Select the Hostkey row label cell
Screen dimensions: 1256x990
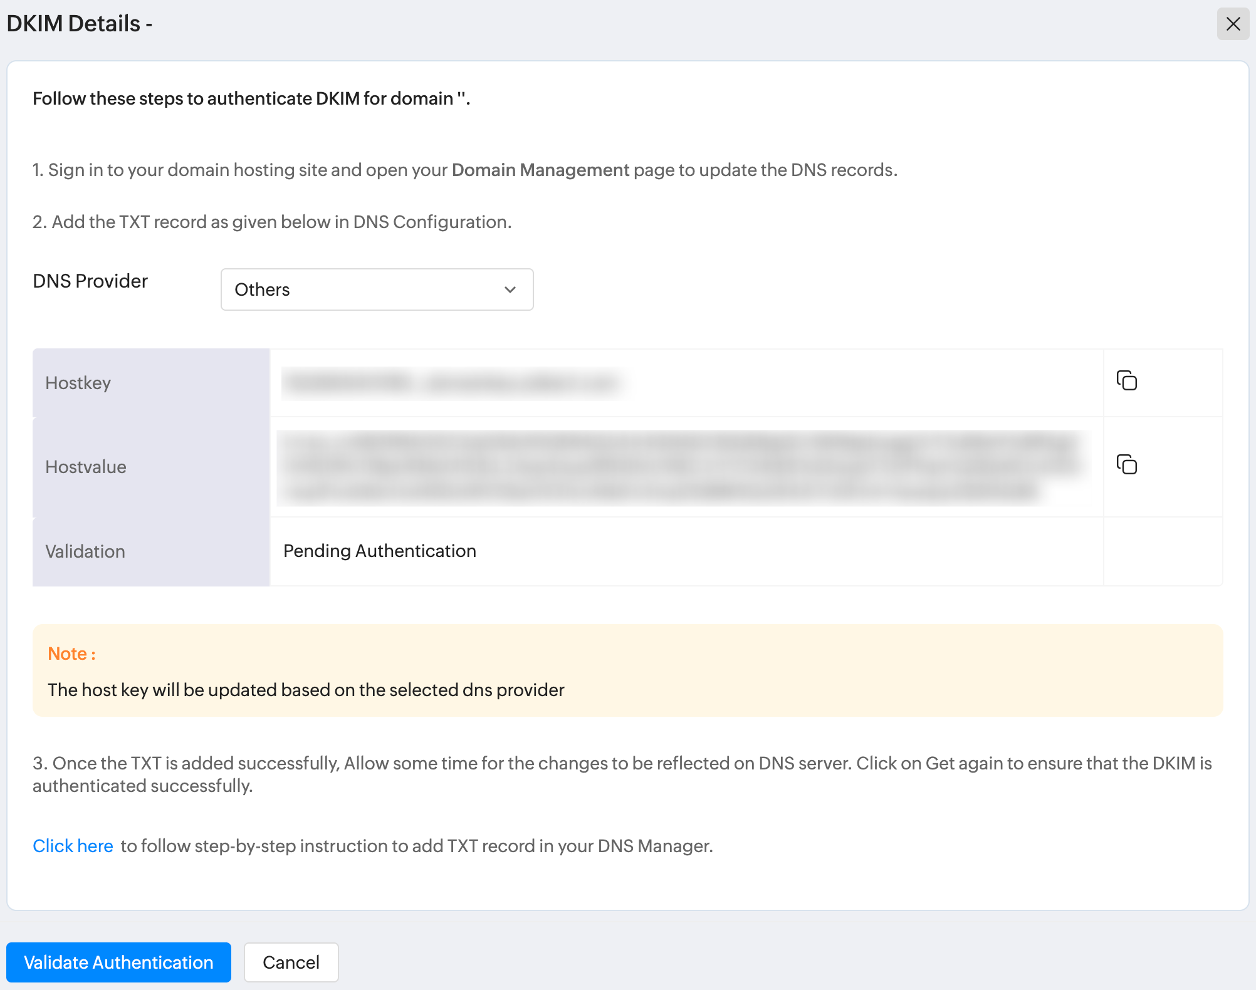[x=150, y=383]
